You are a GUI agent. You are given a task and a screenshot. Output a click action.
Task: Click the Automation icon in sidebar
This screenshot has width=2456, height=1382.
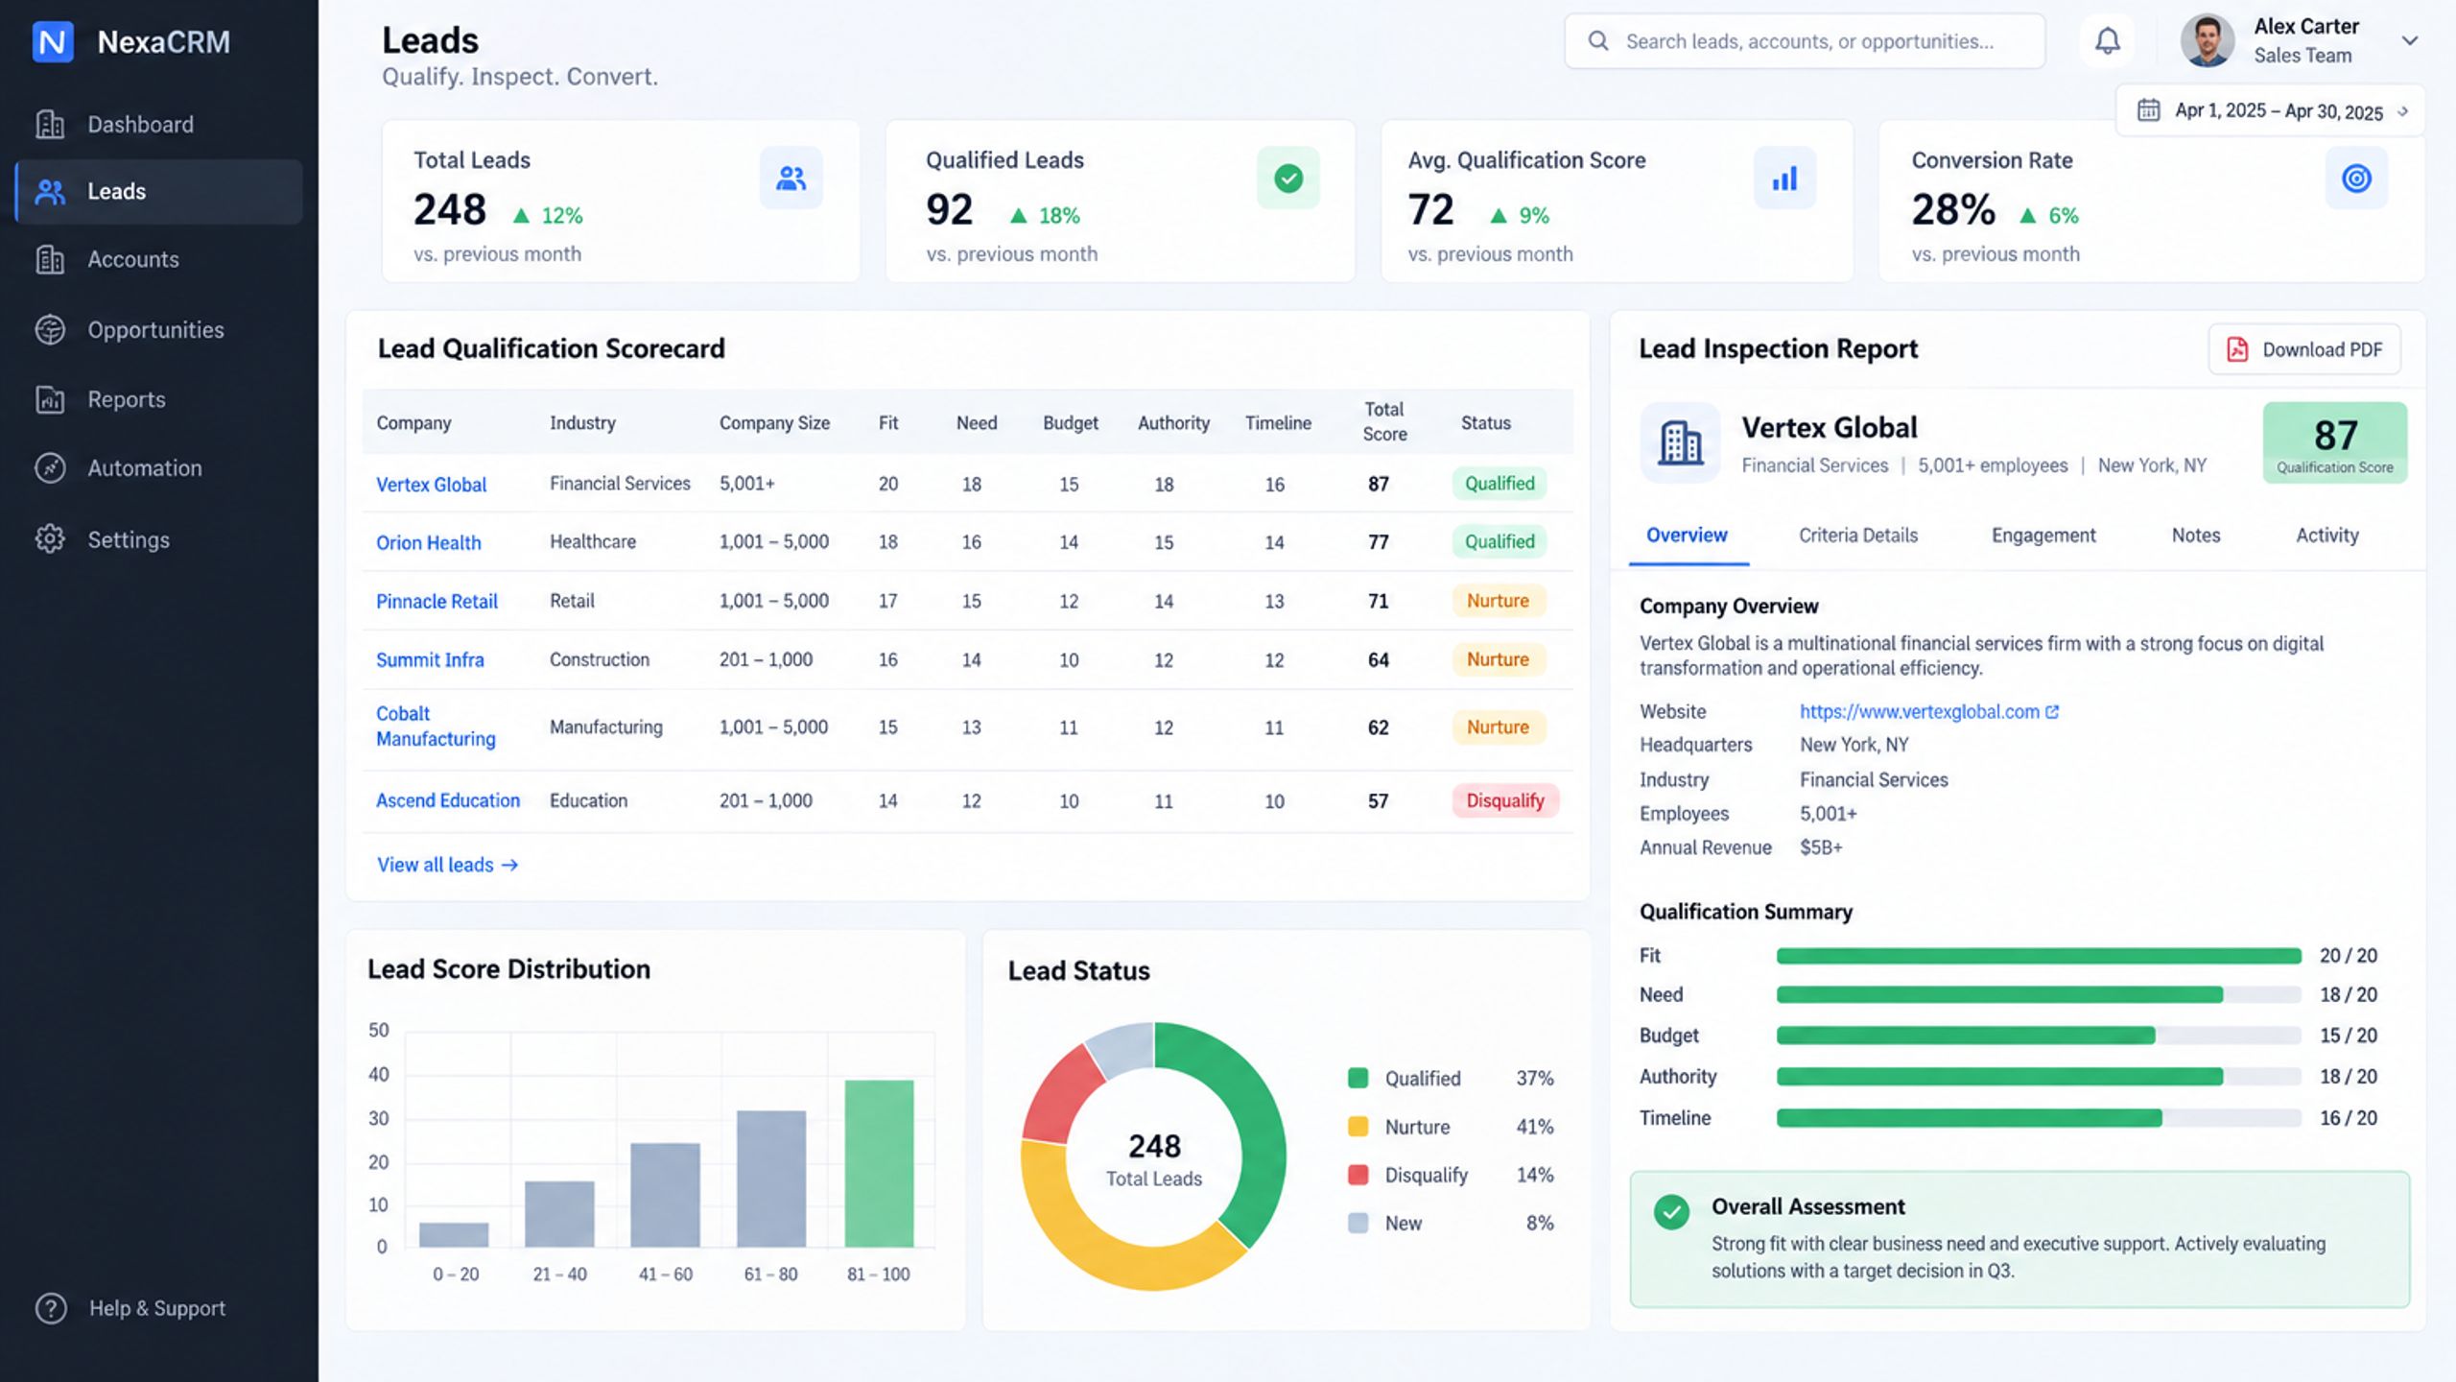click(50, 467)
